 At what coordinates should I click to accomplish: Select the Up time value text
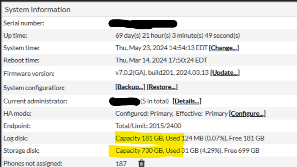pos(178,36)
